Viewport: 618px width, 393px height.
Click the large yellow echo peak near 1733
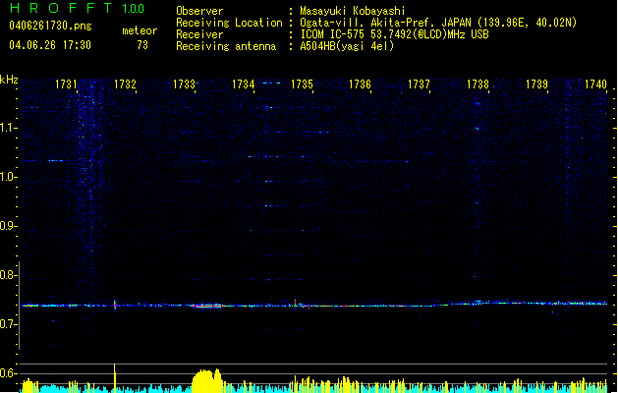[x=207, y=381]
